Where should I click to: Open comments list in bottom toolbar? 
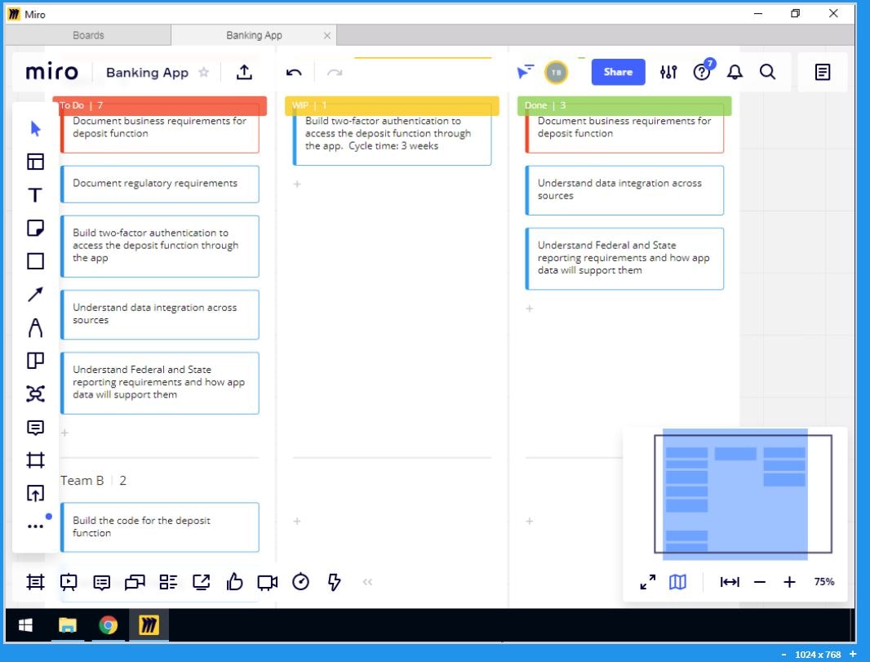click(x=101, y=582)
